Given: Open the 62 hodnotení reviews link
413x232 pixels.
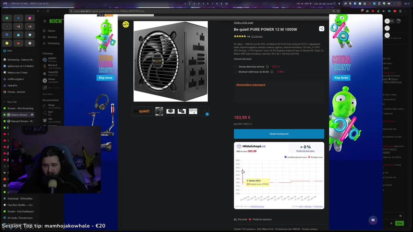Looking at the screenshot, I should point(257,36).
